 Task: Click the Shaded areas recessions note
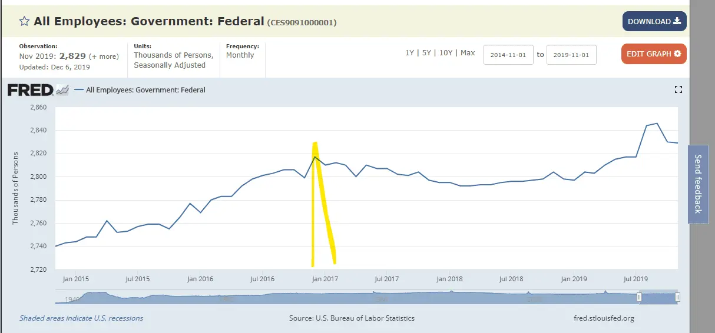point(81,318)
